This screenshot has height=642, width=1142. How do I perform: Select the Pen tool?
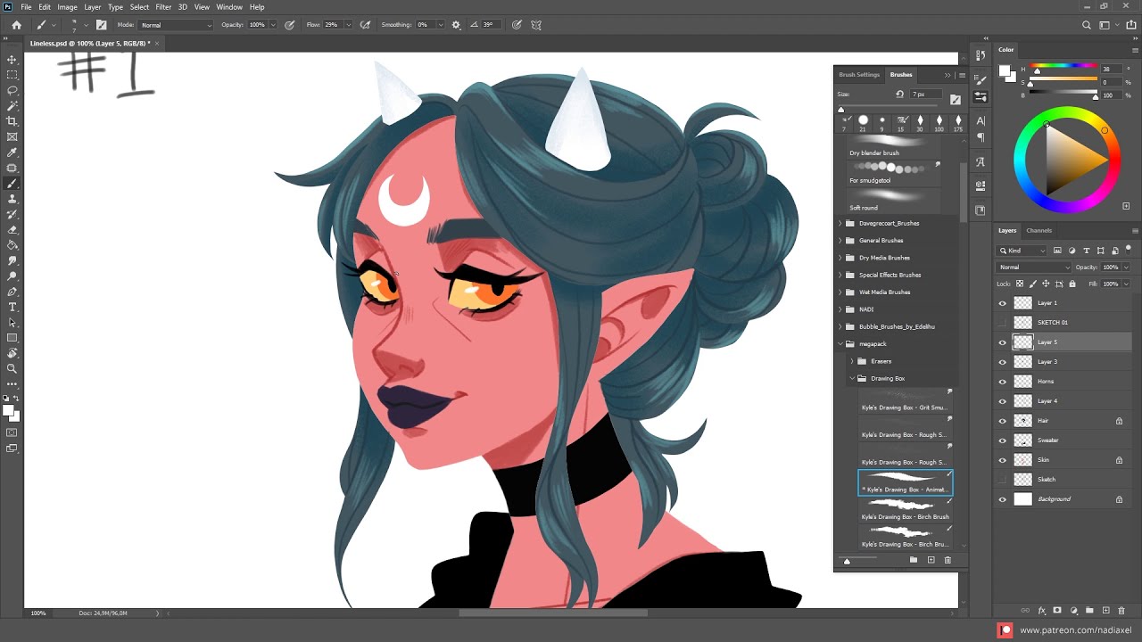[12, 292]
